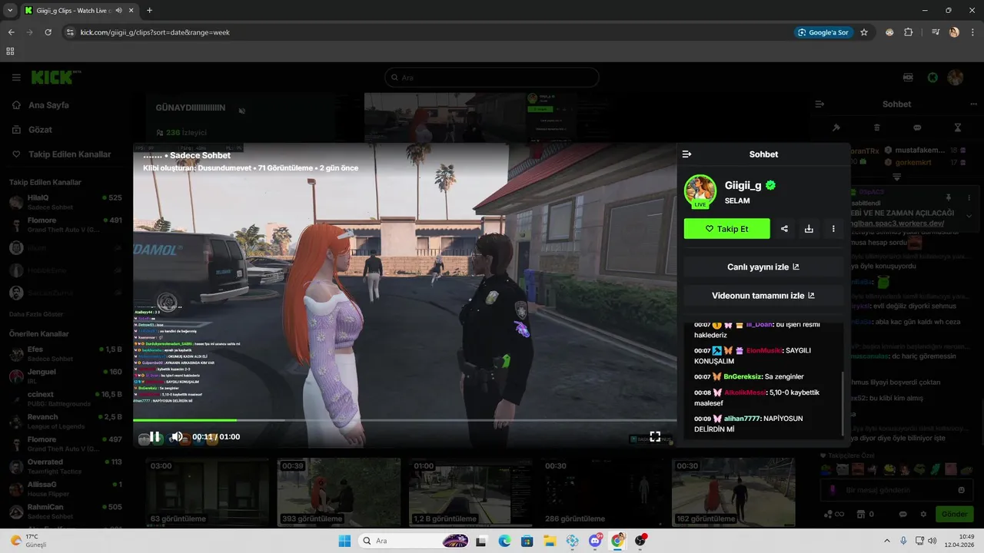The width and height of the screenshot is (984, 553).
Task: Open ccinext recommended channel
Action: [66, 399]
